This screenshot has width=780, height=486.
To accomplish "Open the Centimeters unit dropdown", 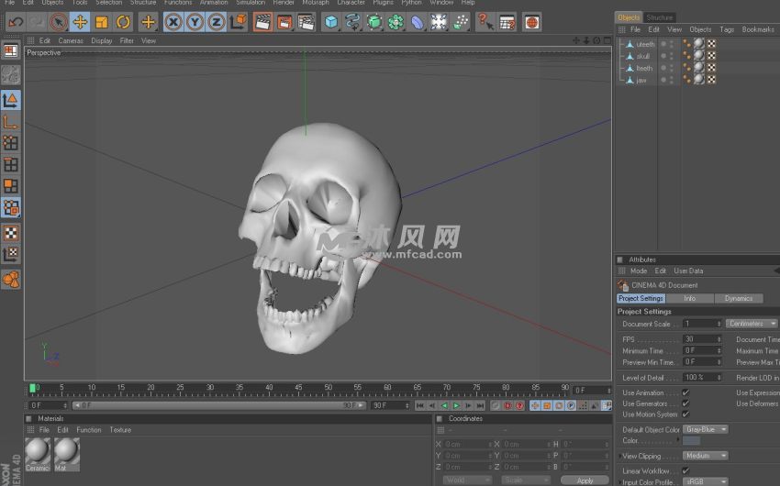I will click(x=752, y=324).
